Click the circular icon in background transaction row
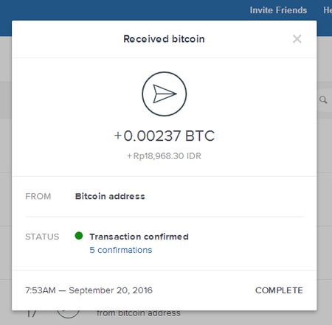332x325 pixels. click(69, 314)
